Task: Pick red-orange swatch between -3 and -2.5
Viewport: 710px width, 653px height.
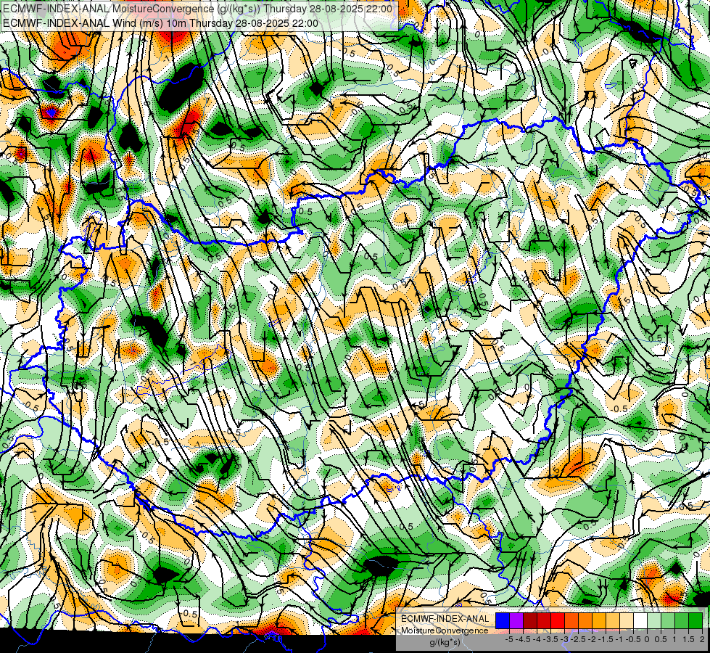Action: 571,621
